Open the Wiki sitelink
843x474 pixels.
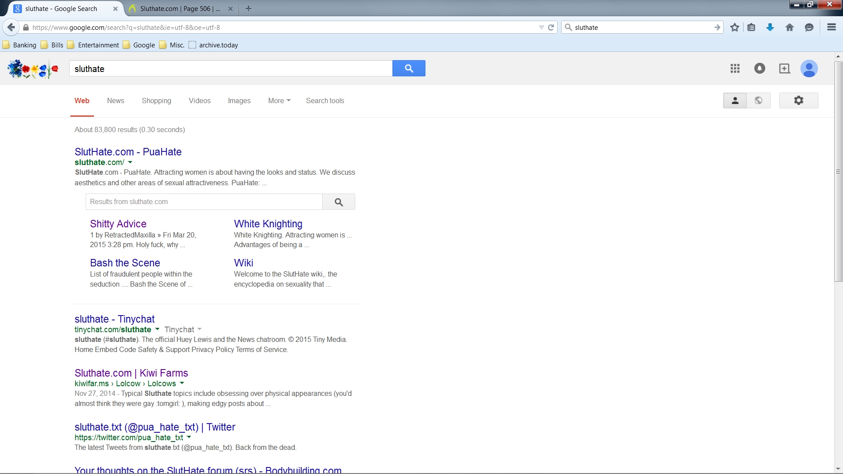click(244, 263)
